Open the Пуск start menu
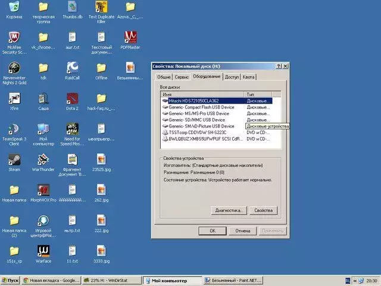Screen dimensions: 381x286 (10, 281)
